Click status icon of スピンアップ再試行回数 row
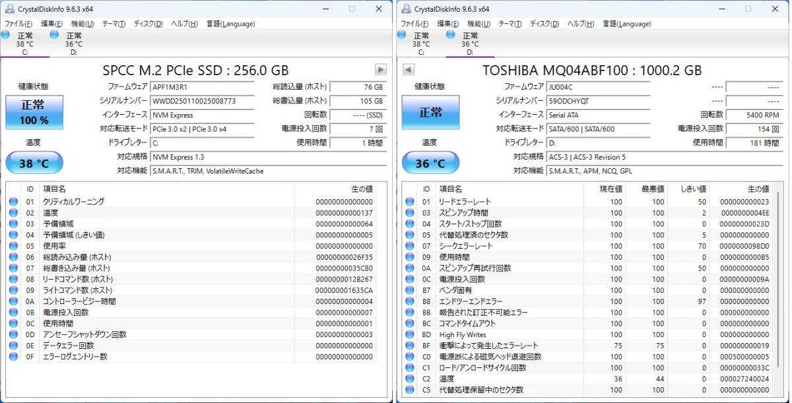Viewport: 792px width, 403px height. [x=409, y=268]
